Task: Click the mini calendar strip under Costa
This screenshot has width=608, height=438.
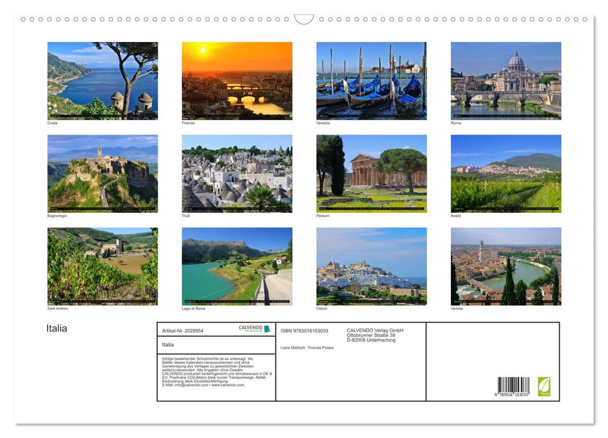Action: [103, 116]
